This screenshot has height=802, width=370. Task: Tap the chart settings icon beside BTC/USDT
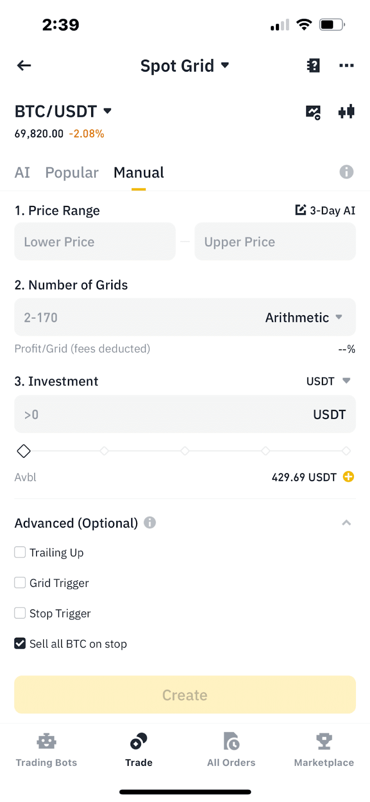[313, 112]
